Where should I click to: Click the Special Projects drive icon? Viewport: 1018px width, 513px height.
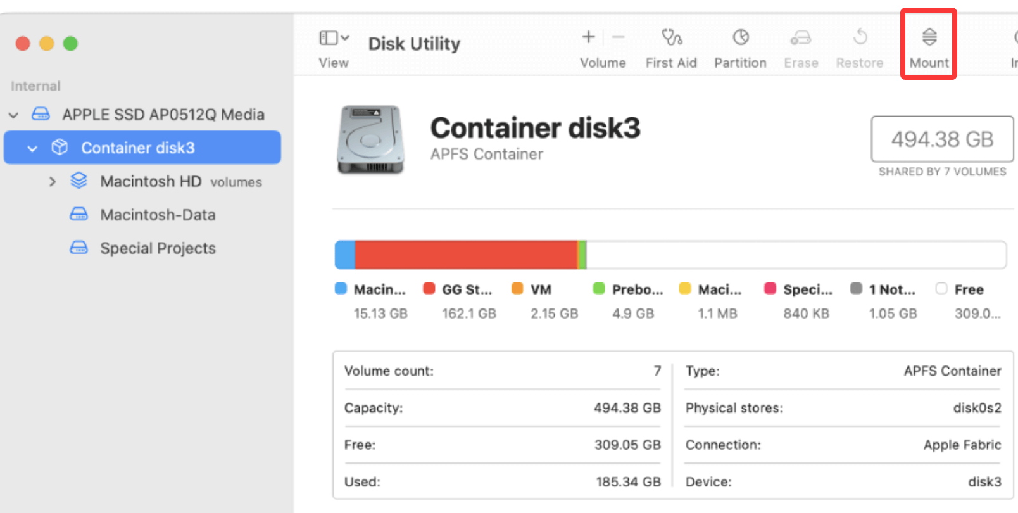(x=79, y=248)
